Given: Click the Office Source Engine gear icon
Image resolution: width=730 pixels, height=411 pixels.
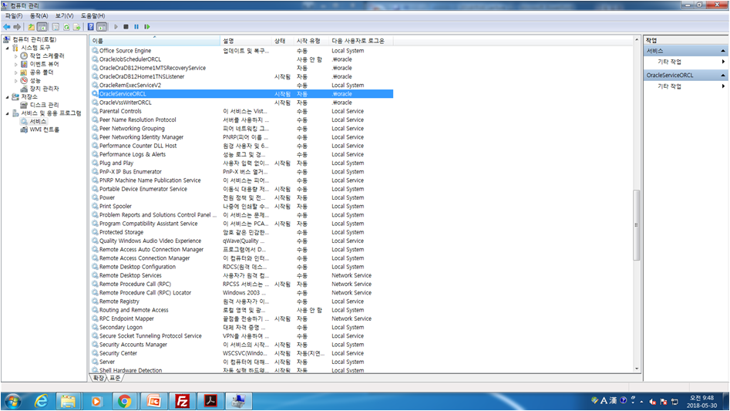Looking at the screenshot, I should tap(95, 51).
